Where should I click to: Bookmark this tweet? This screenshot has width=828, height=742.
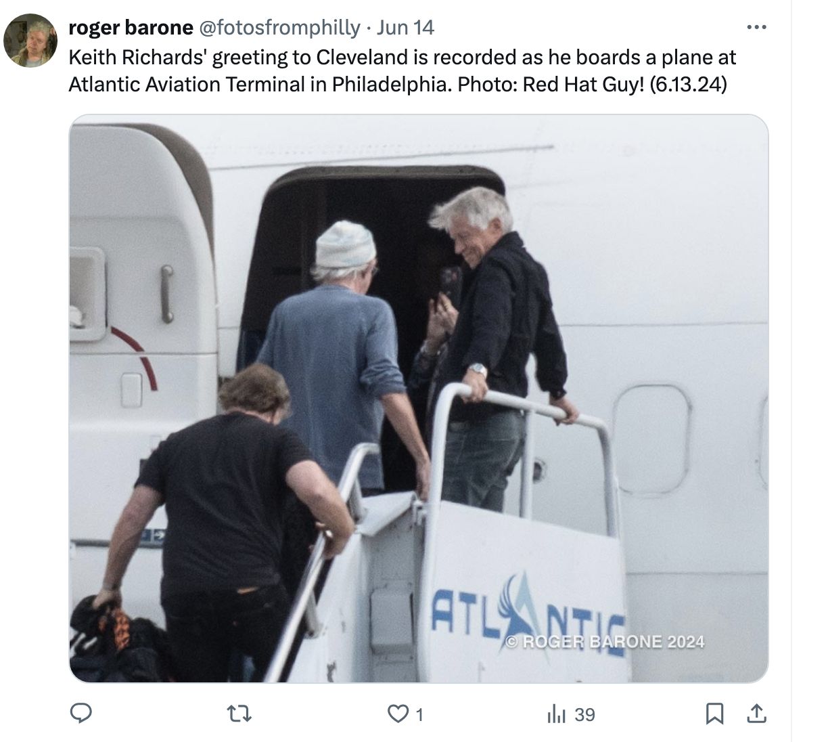click(714, 714)
